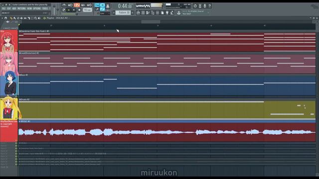Click the oscilloscope waveform display
Viewport: 319px width, 179px height.
point(143,5)
